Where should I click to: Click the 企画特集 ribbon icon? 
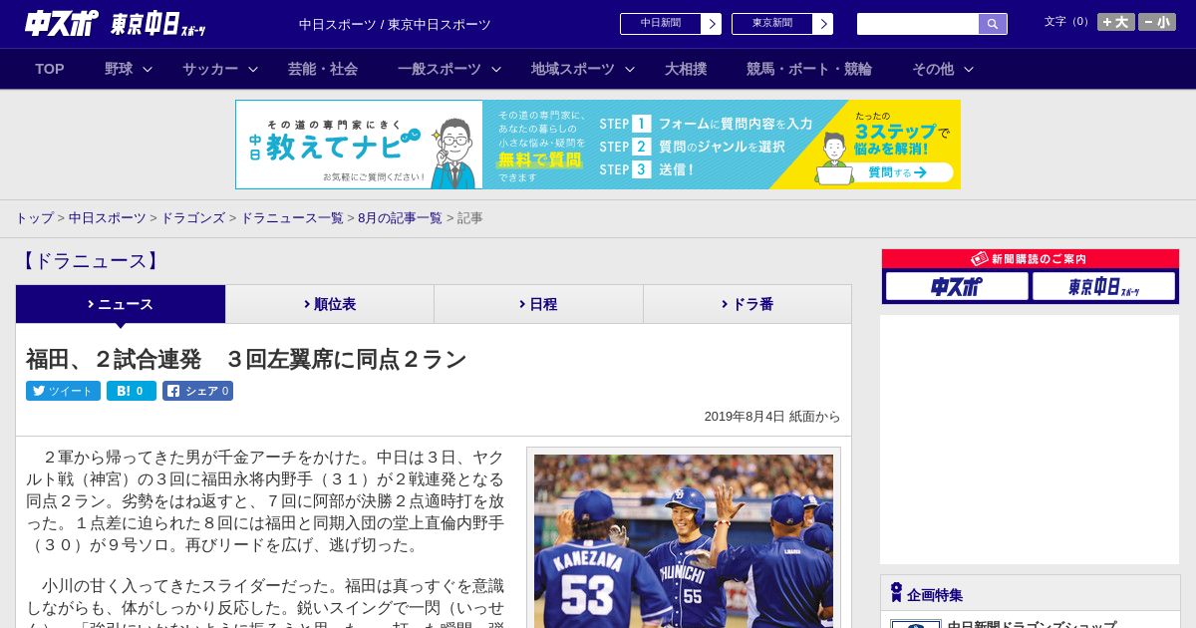[x=896, y=593]
